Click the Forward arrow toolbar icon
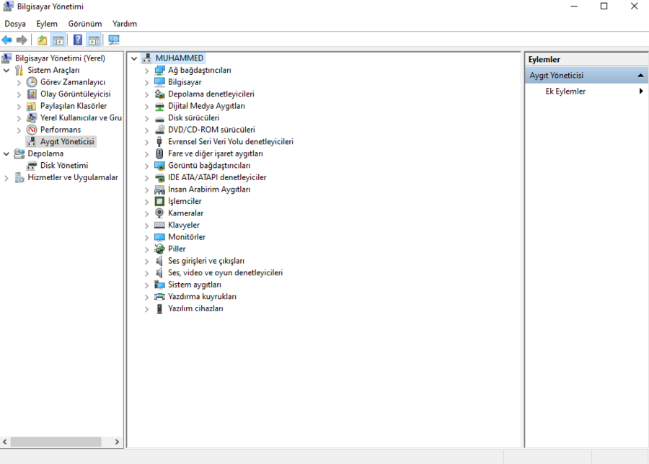This screenshot has width=649, height=464. 22,40
